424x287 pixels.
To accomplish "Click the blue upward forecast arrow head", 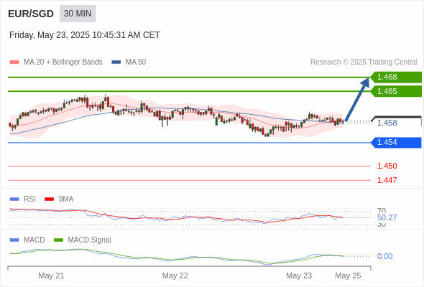I will pyautogui.click(x=365, y=82).
